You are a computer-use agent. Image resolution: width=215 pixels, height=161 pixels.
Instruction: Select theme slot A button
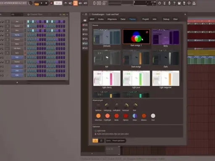[x=95, y=140]
